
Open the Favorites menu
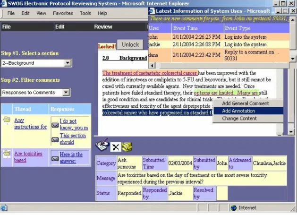click(63, 13)
